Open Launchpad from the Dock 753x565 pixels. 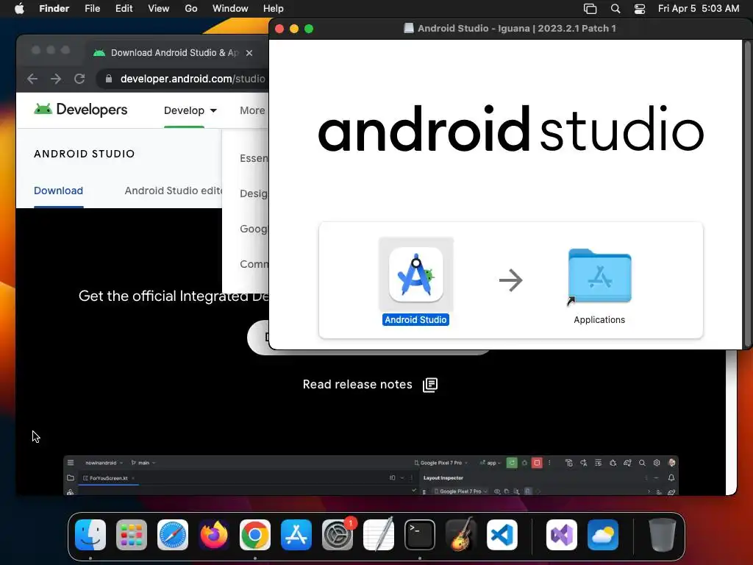[x=132, y=535]
